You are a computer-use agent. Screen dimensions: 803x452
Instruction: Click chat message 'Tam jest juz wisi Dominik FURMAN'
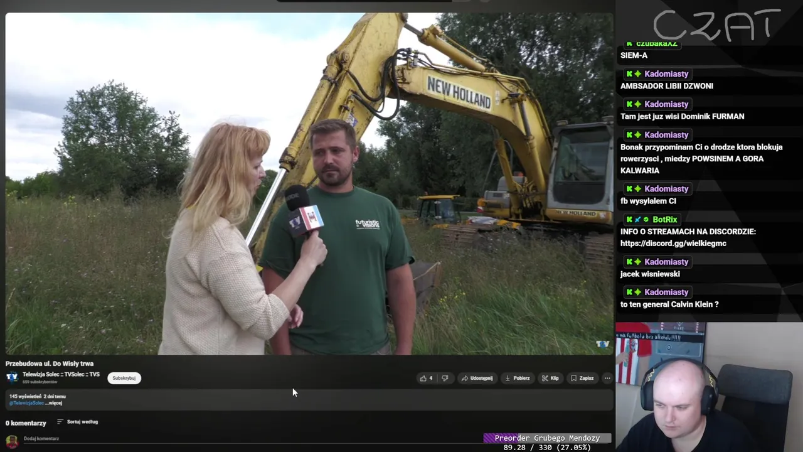click(682, 117)
